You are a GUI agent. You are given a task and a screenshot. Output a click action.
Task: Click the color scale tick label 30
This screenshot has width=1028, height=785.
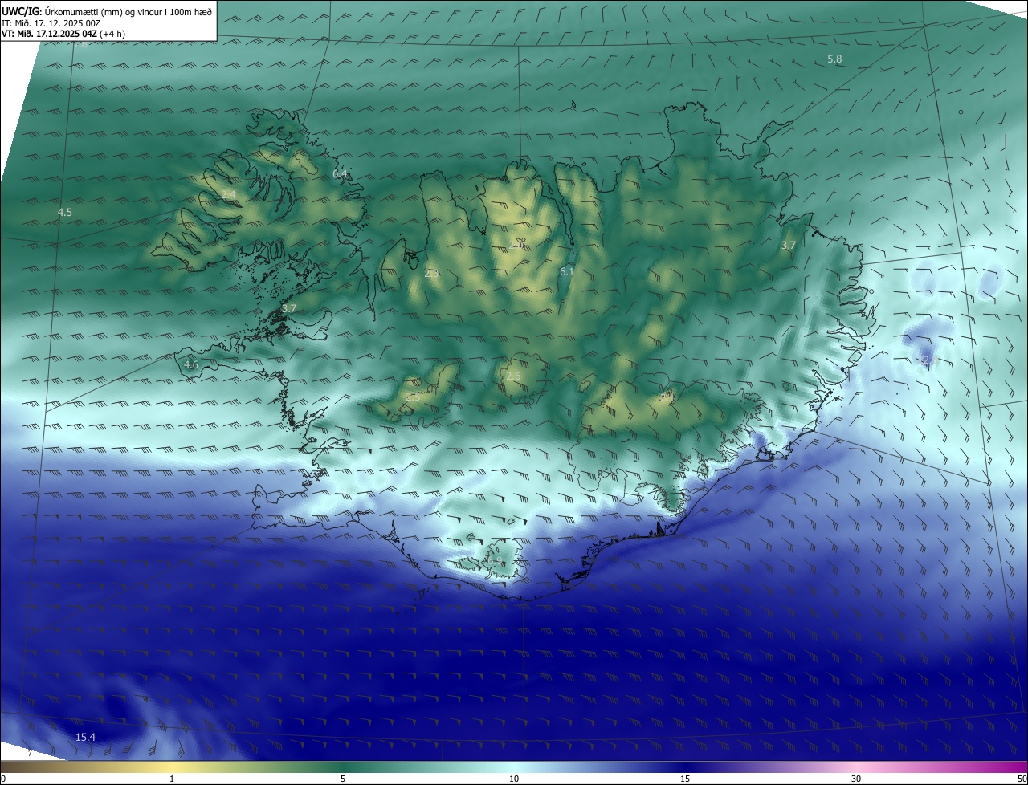click(856, 779)
